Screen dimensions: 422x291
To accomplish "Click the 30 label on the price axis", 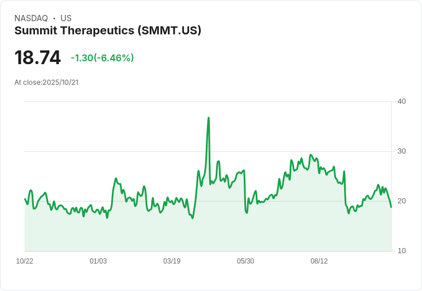I will coord(402,151).
